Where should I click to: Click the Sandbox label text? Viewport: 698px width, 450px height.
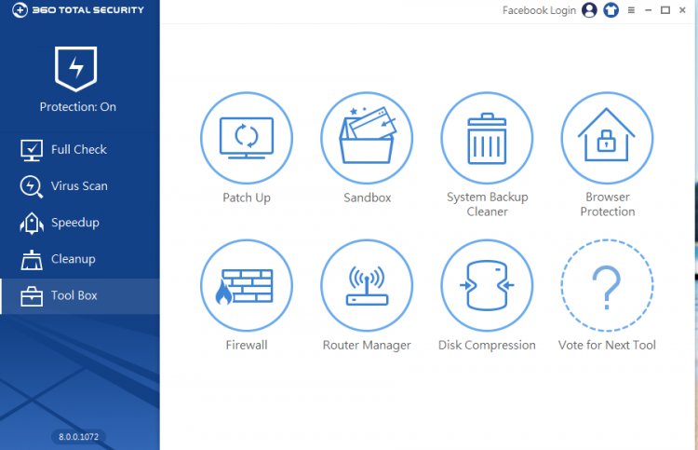pyautogui.click(x=368, y=198)
